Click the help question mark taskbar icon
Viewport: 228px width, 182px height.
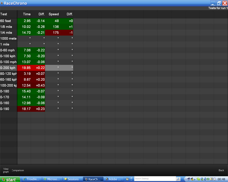(127, 179)
